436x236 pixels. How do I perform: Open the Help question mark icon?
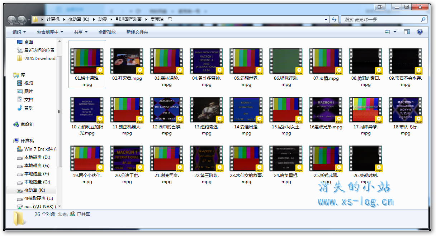coord(420,32)
